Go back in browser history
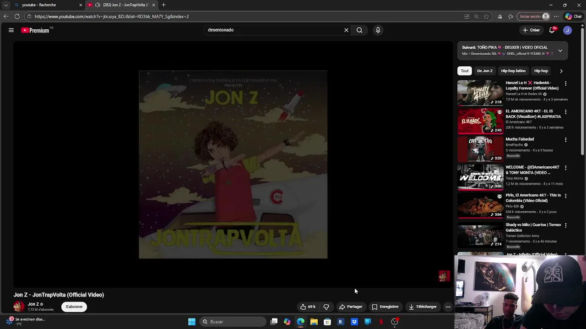Screen dimensions: 586x329 tap(5, 16)
